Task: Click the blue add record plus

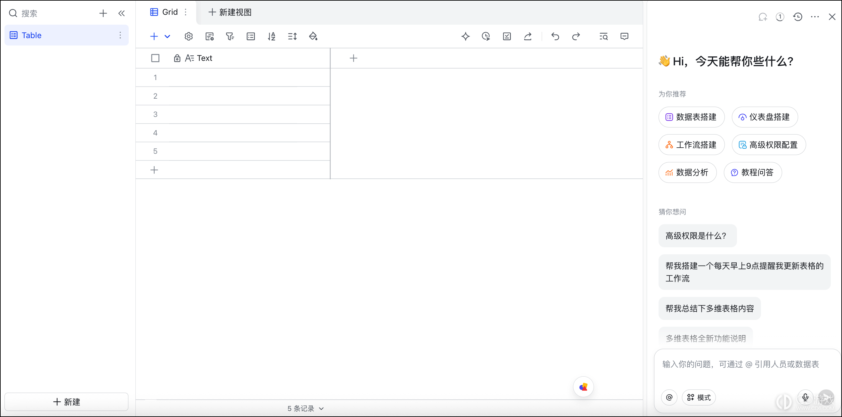Action: pyautogui.click(x=154, y=36)
